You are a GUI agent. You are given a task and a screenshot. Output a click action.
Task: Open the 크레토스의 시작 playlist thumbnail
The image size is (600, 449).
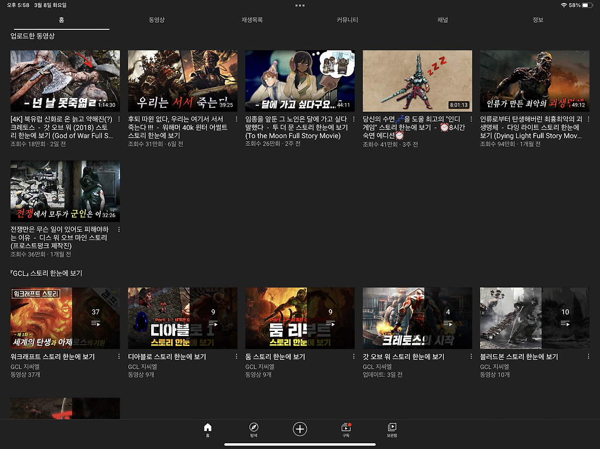pyautogui.click(x=417, y=318)
